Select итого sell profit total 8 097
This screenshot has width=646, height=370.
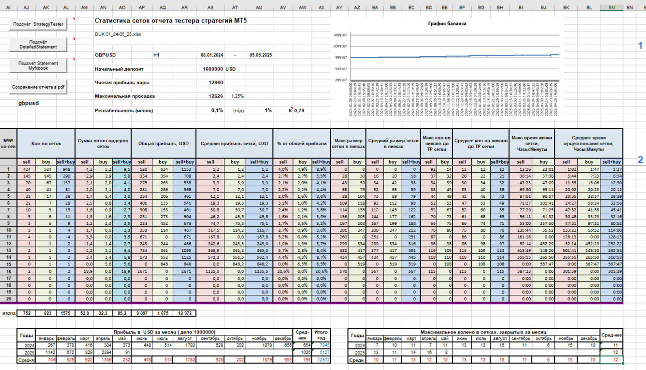pos(141,313)
